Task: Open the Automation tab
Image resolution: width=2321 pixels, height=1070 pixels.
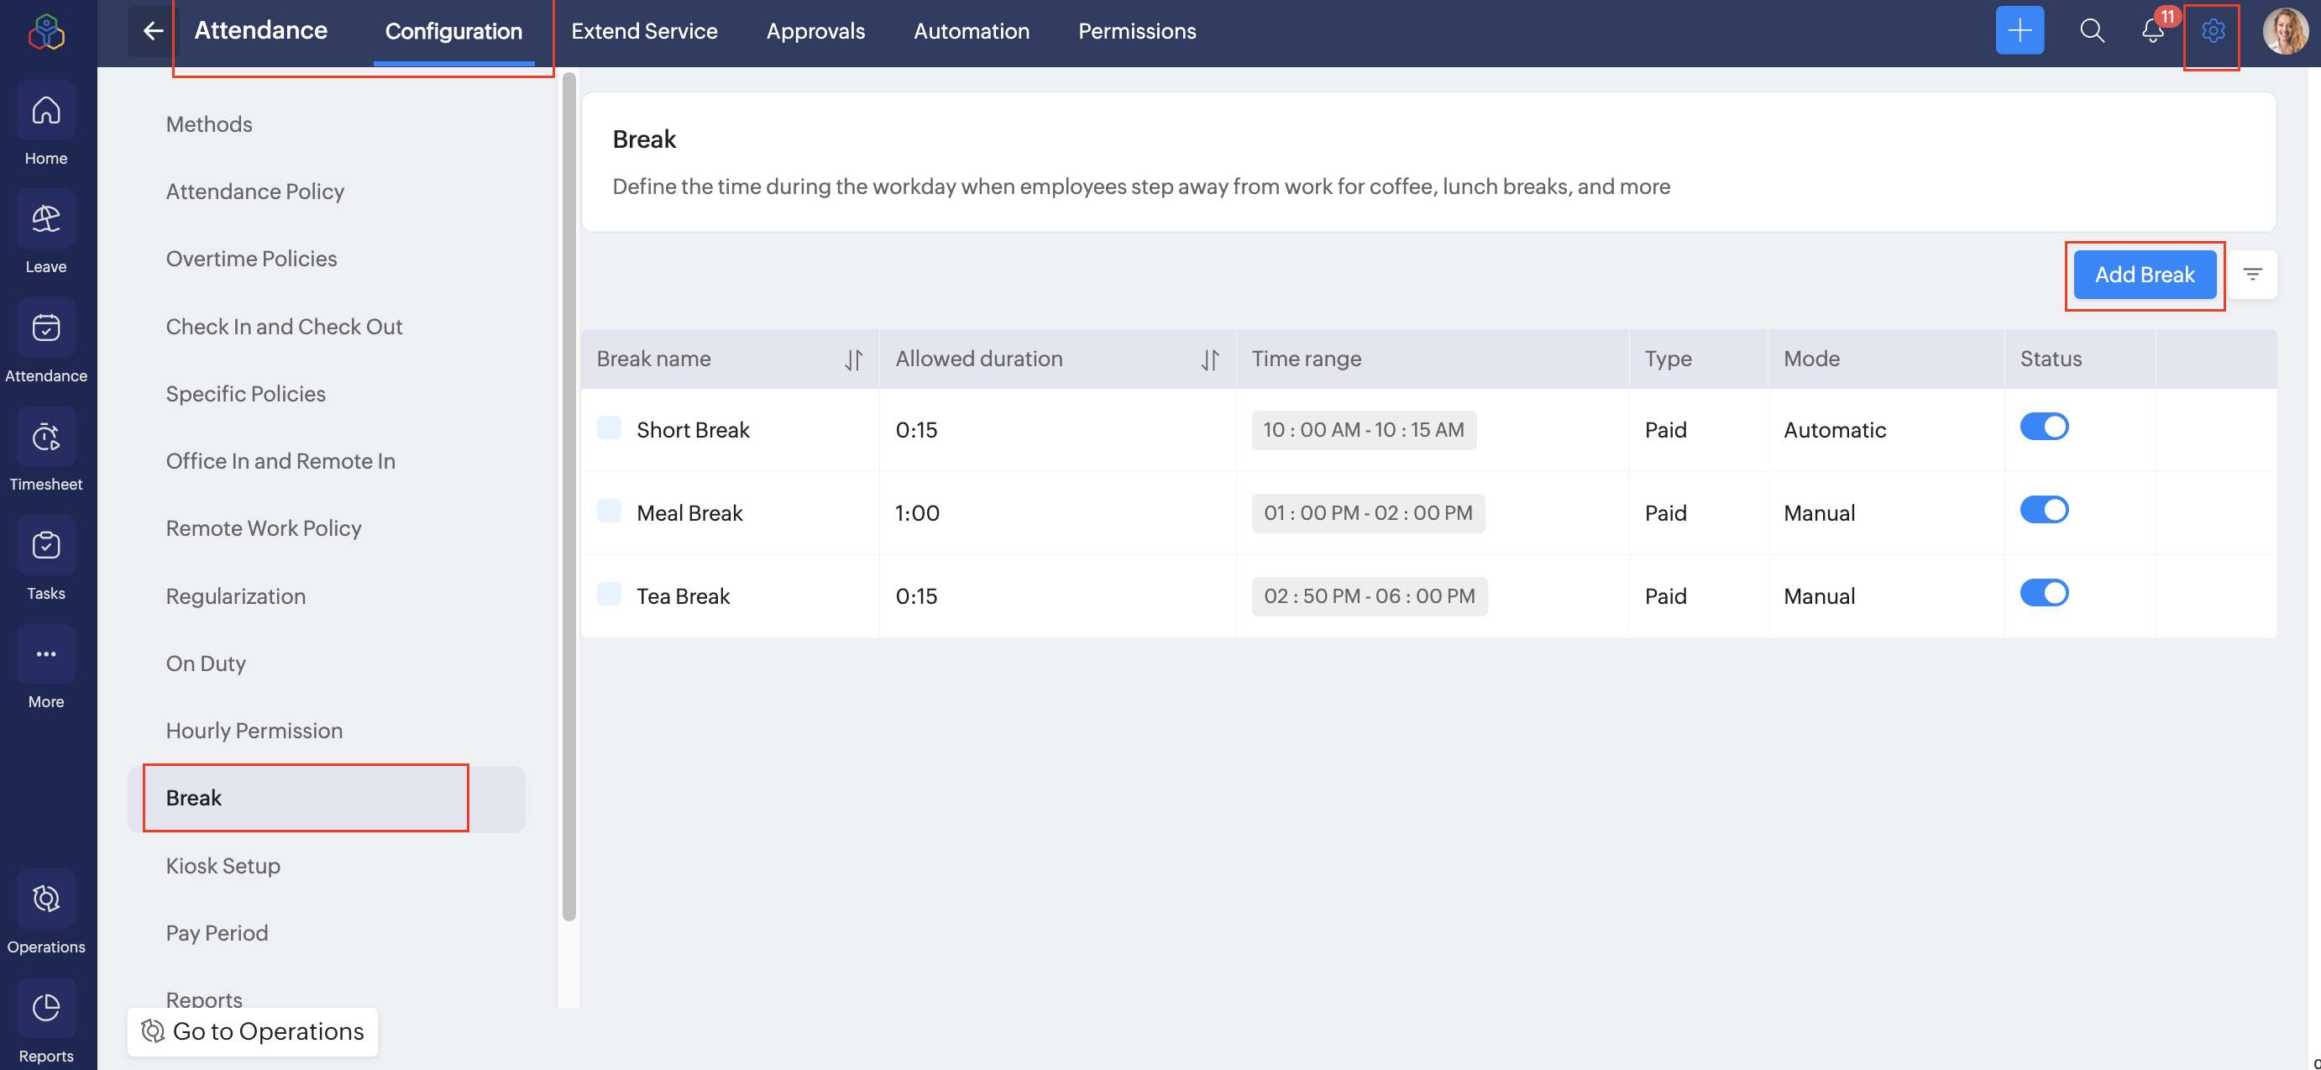Action: tap(971, 32)
